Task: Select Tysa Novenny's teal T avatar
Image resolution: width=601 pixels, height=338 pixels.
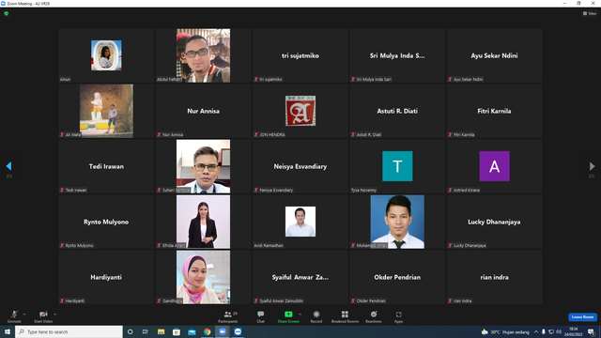Action: tap(397, 166)
